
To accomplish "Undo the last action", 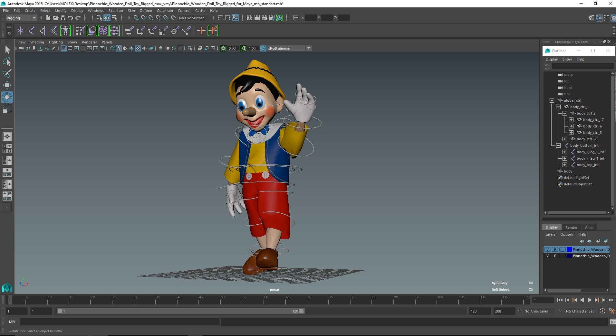I will (71, 18).
